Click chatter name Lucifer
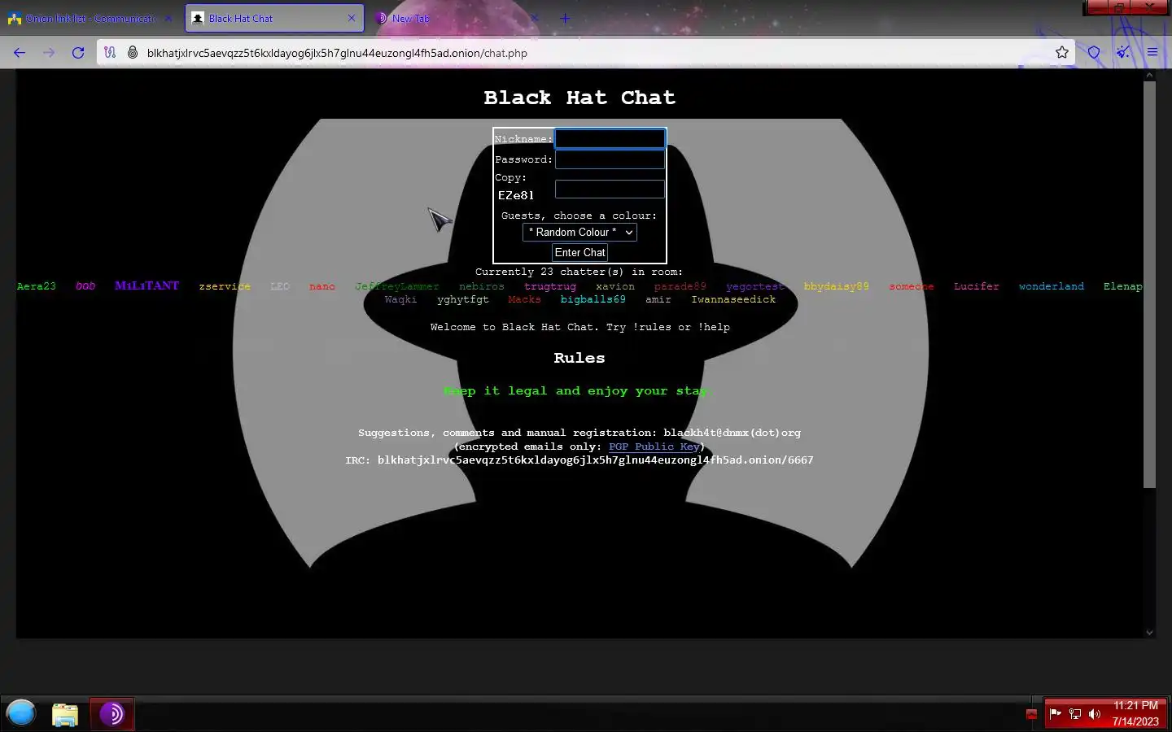1172x732 pixels. pos(977,286)
